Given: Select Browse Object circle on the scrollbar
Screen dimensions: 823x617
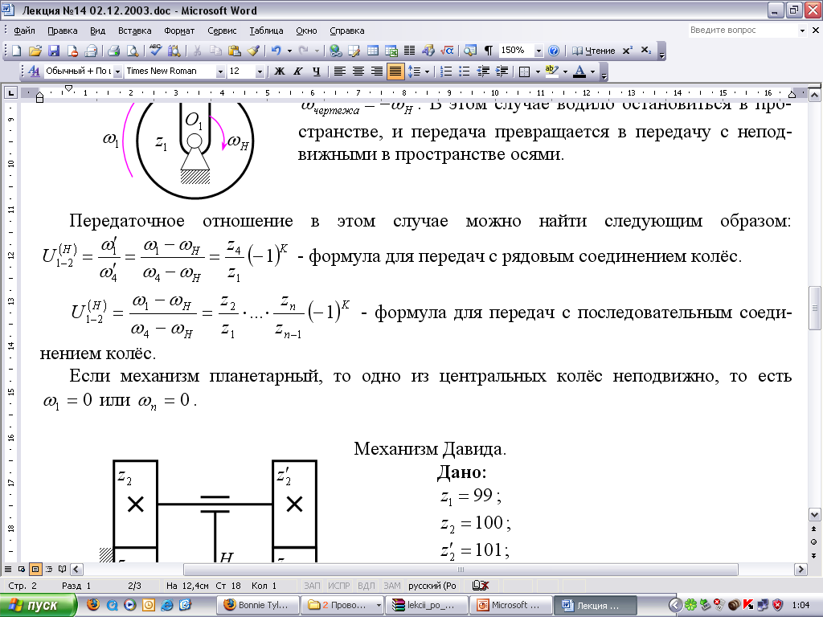Looking at the screenshot, I should (x=814, y=541).
